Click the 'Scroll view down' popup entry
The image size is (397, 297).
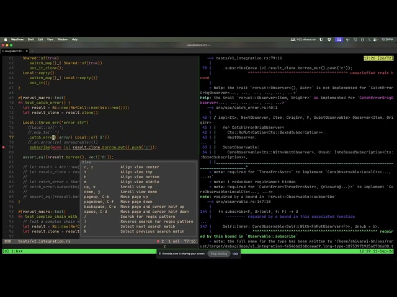click(x=138, y=192)
